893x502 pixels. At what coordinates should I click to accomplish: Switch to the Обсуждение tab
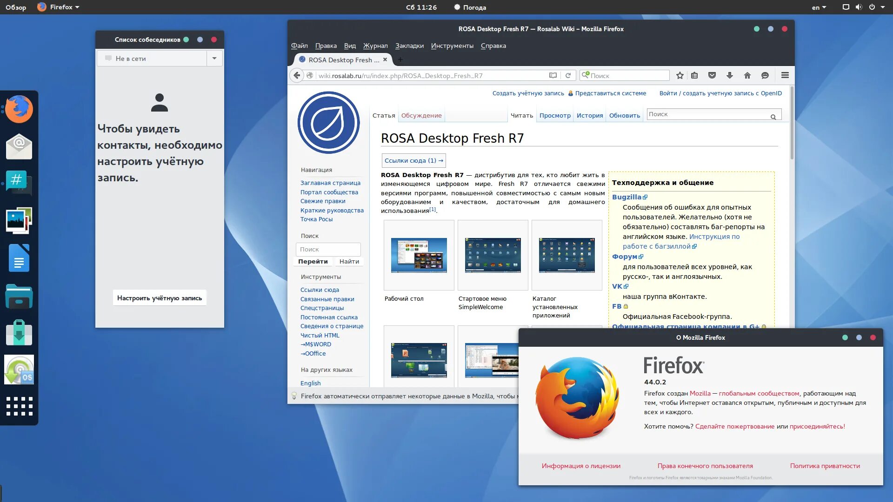point(421,115)
